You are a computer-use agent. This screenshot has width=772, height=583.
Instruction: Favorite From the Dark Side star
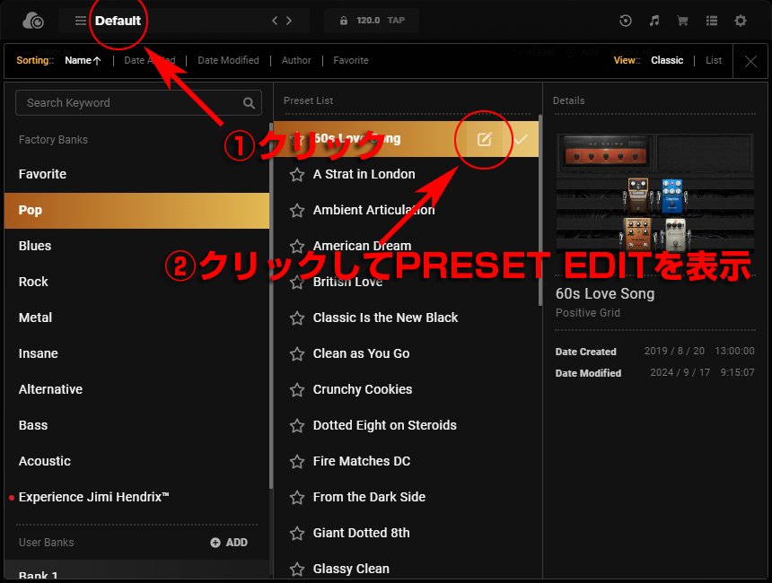tap(297, 498)
